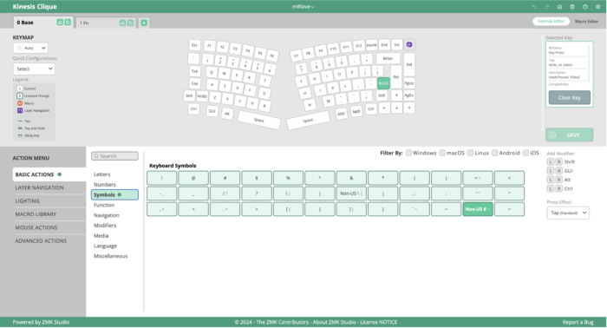Click the redo arrow in the header

click(547, 7)
